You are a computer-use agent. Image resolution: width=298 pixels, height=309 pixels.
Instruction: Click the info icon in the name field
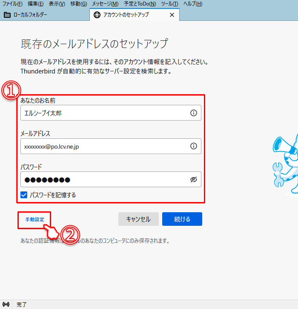point(193,113)
